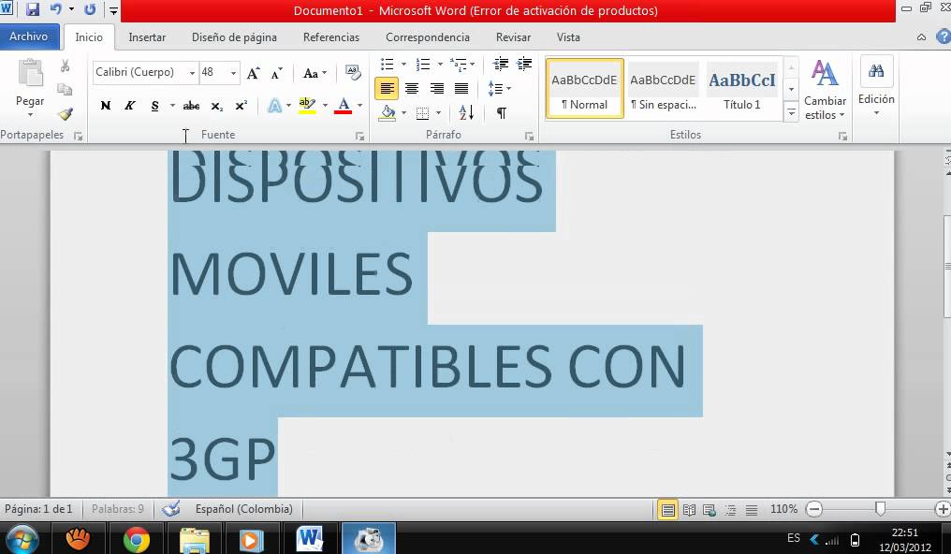951x554 pixels.
Task: Toggle bold formatting with the N button
Action: (105, 106)
